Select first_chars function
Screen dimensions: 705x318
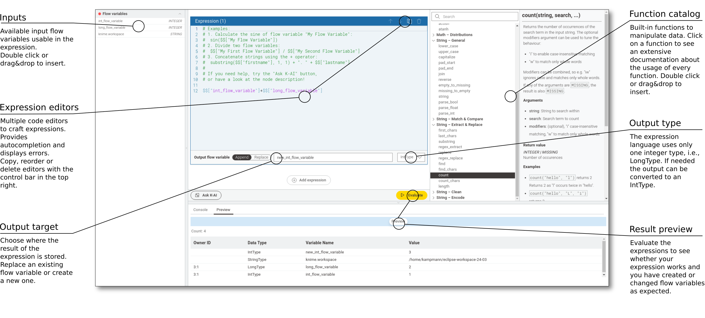tap(447, 130)
